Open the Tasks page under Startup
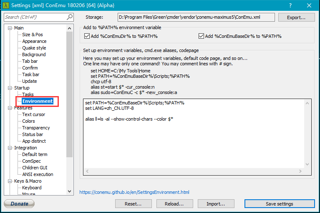This screenshot has width=320, height=213. [28, 94]
